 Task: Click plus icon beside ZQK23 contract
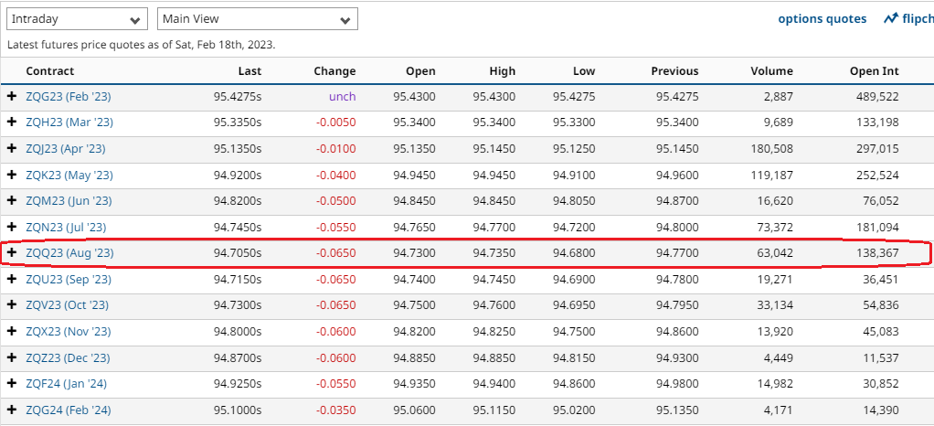(x=12, y=175)
